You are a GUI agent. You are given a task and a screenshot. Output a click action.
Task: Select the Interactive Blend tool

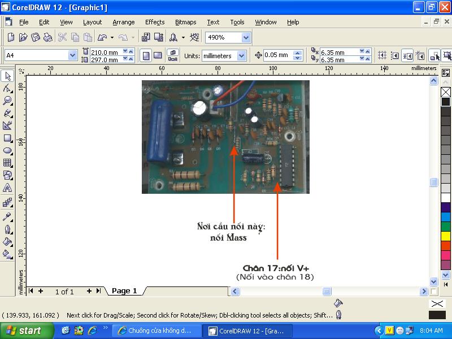coord(7,202)
